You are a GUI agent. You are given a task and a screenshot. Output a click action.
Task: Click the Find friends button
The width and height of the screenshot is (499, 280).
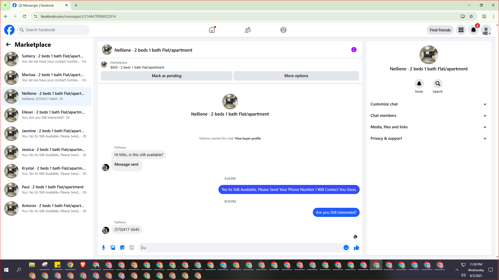click(x=440, y=30)
